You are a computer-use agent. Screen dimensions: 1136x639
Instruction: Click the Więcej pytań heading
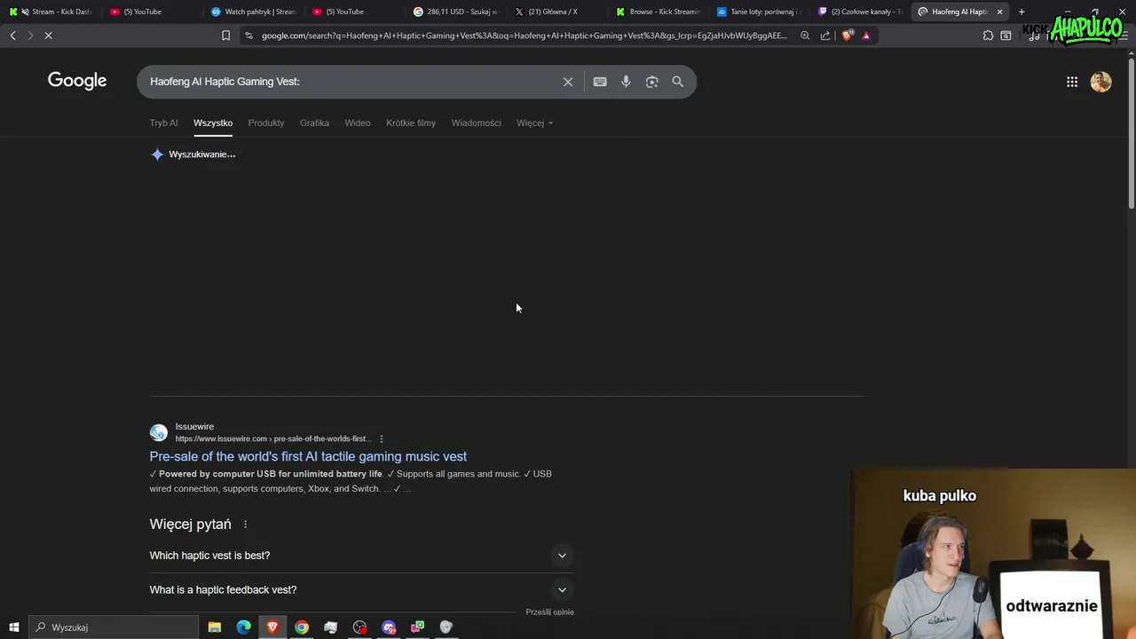coord(190,525)
